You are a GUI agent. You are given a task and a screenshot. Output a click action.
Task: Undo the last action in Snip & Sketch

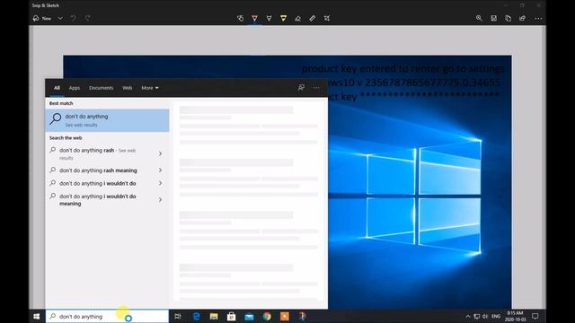(74, 18)
